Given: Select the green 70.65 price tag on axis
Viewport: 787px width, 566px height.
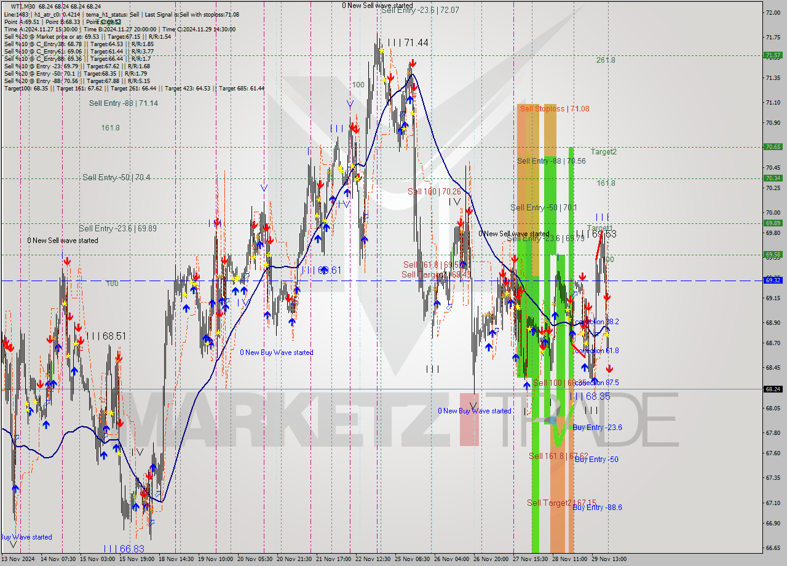Looking at the screenshot, I should (x=773, y=146).
